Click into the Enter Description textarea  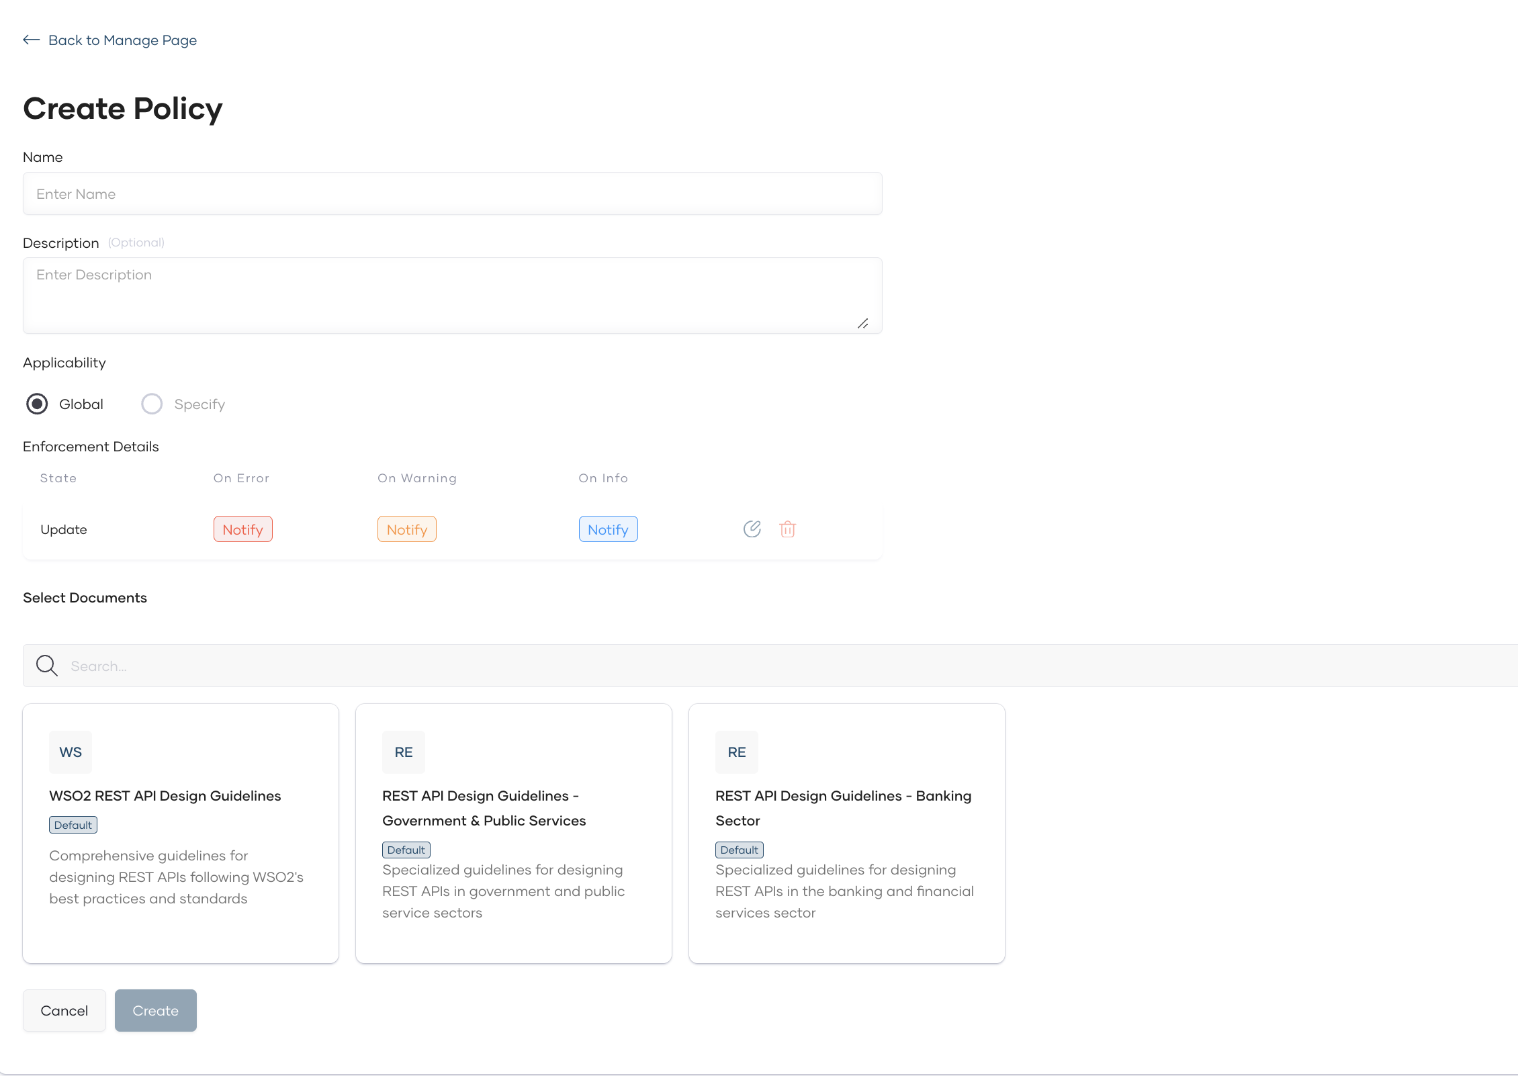(452, 296)
